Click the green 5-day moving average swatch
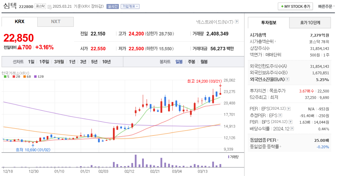Viewport: 338px width, 176px height. (x=5, y=77)
